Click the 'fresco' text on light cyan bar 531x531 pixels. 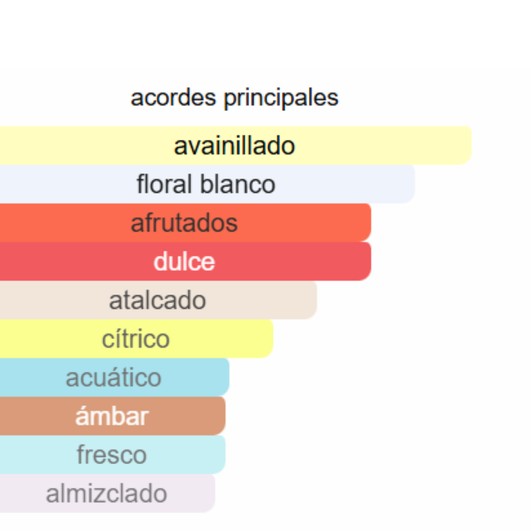(112, 455)
